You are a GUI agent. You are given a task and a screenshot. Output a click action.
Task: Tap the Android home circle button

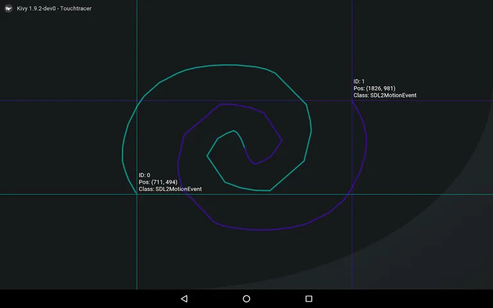pyautogui.click(x=246, y=298)
